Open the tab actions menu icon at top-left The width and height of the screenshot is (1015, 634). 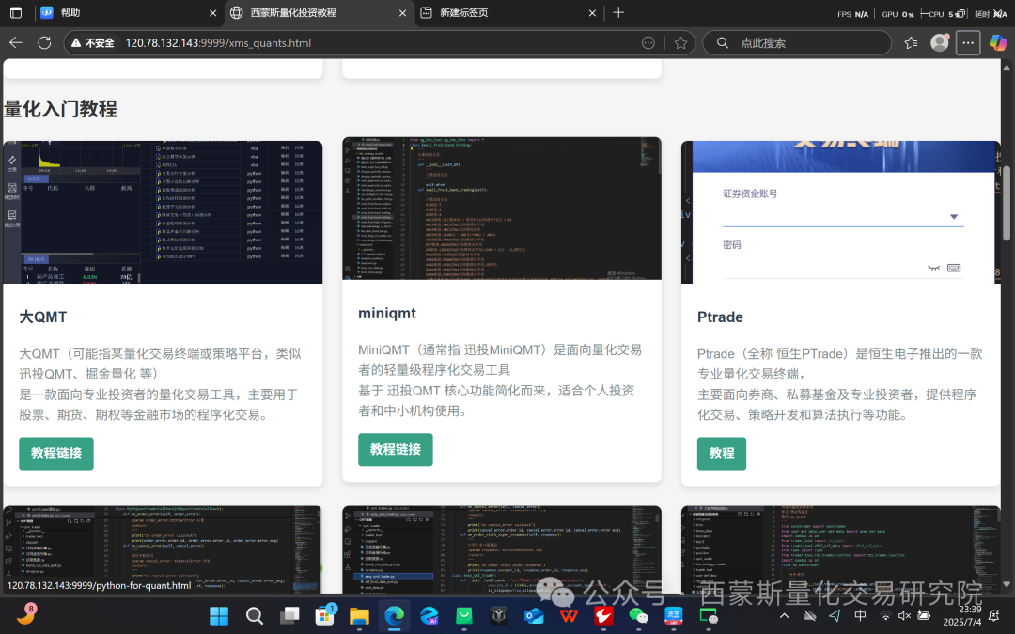pos(16,12)
